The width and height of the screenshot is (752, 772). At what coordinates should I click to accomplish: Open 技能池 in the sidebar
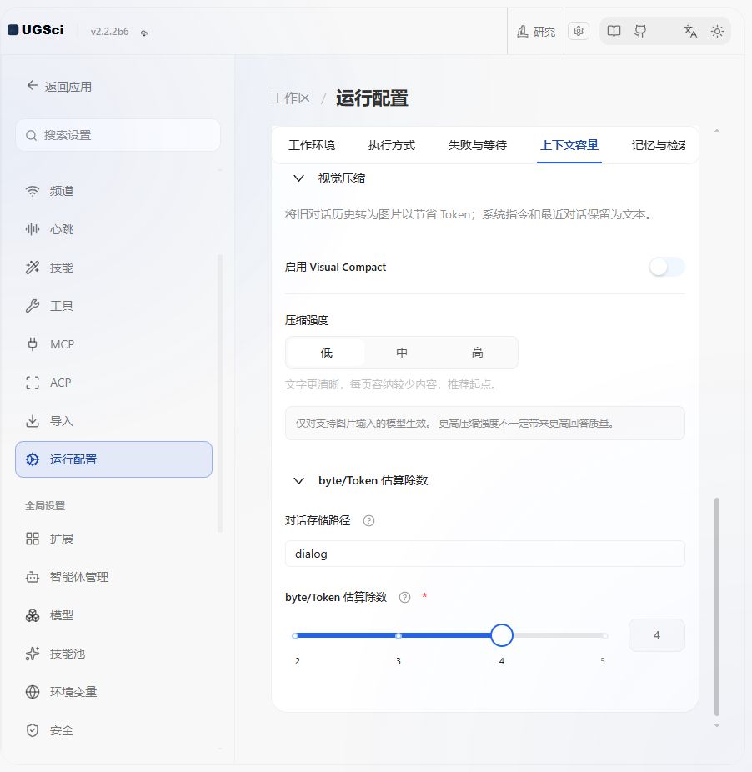113,654
